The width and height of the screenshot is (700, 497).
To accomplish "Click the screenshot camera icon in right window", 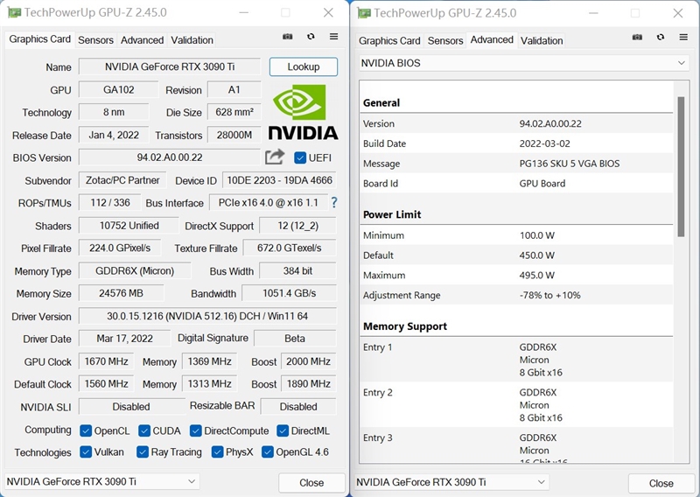I will pyautogui.click(x=637, y=37).
